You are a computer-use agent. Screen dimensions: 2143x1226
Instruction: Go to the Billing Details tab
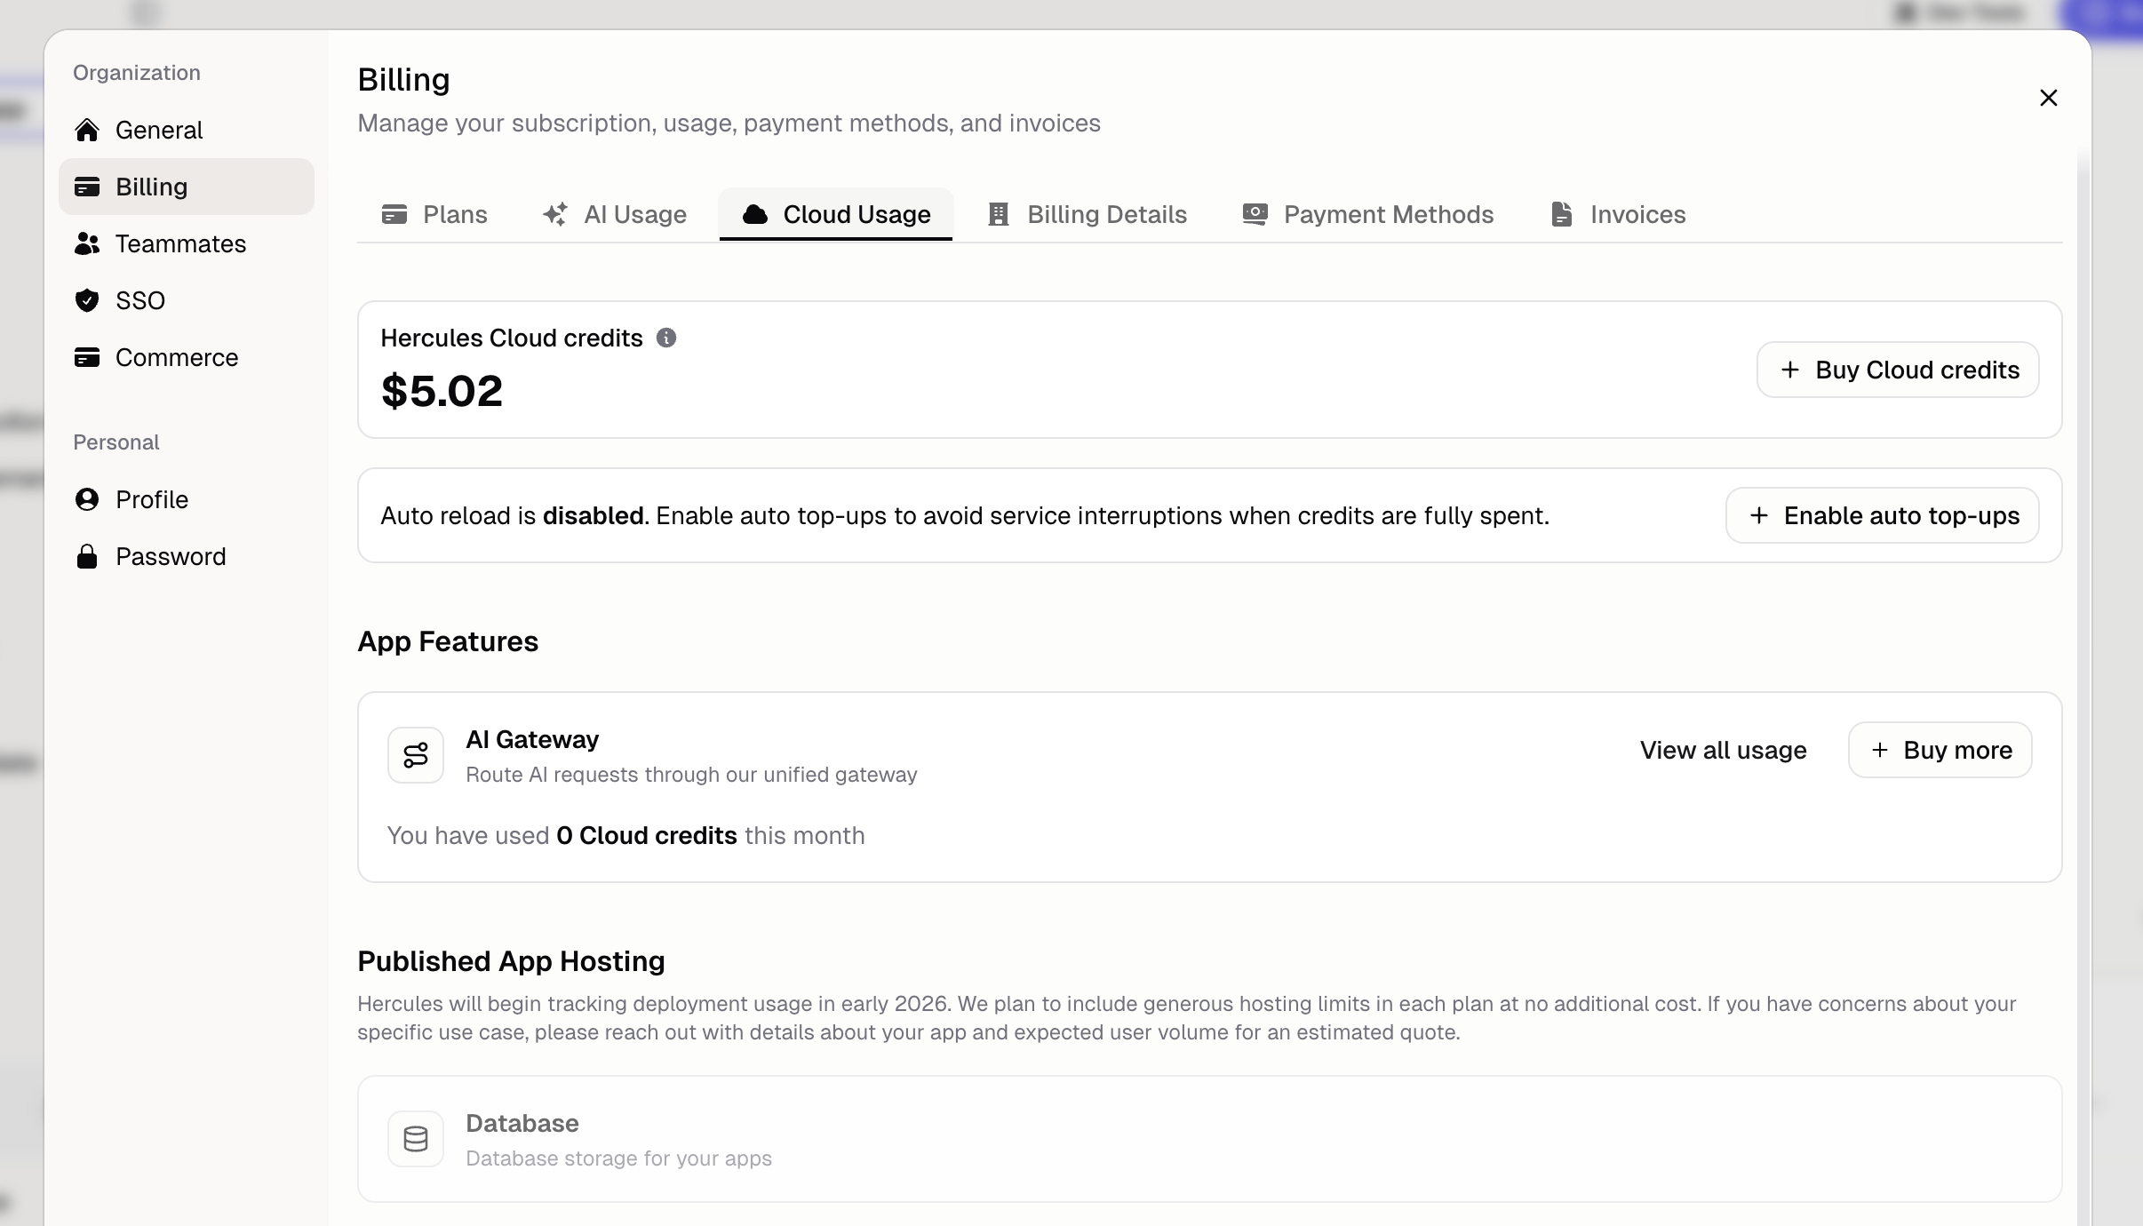[1087, 214]
